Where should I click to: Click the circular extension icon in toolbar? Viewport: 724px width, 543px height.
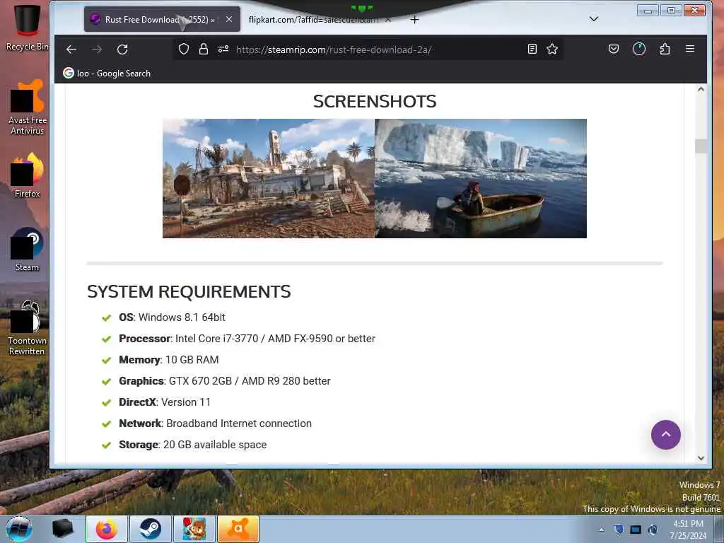(639, 49)
